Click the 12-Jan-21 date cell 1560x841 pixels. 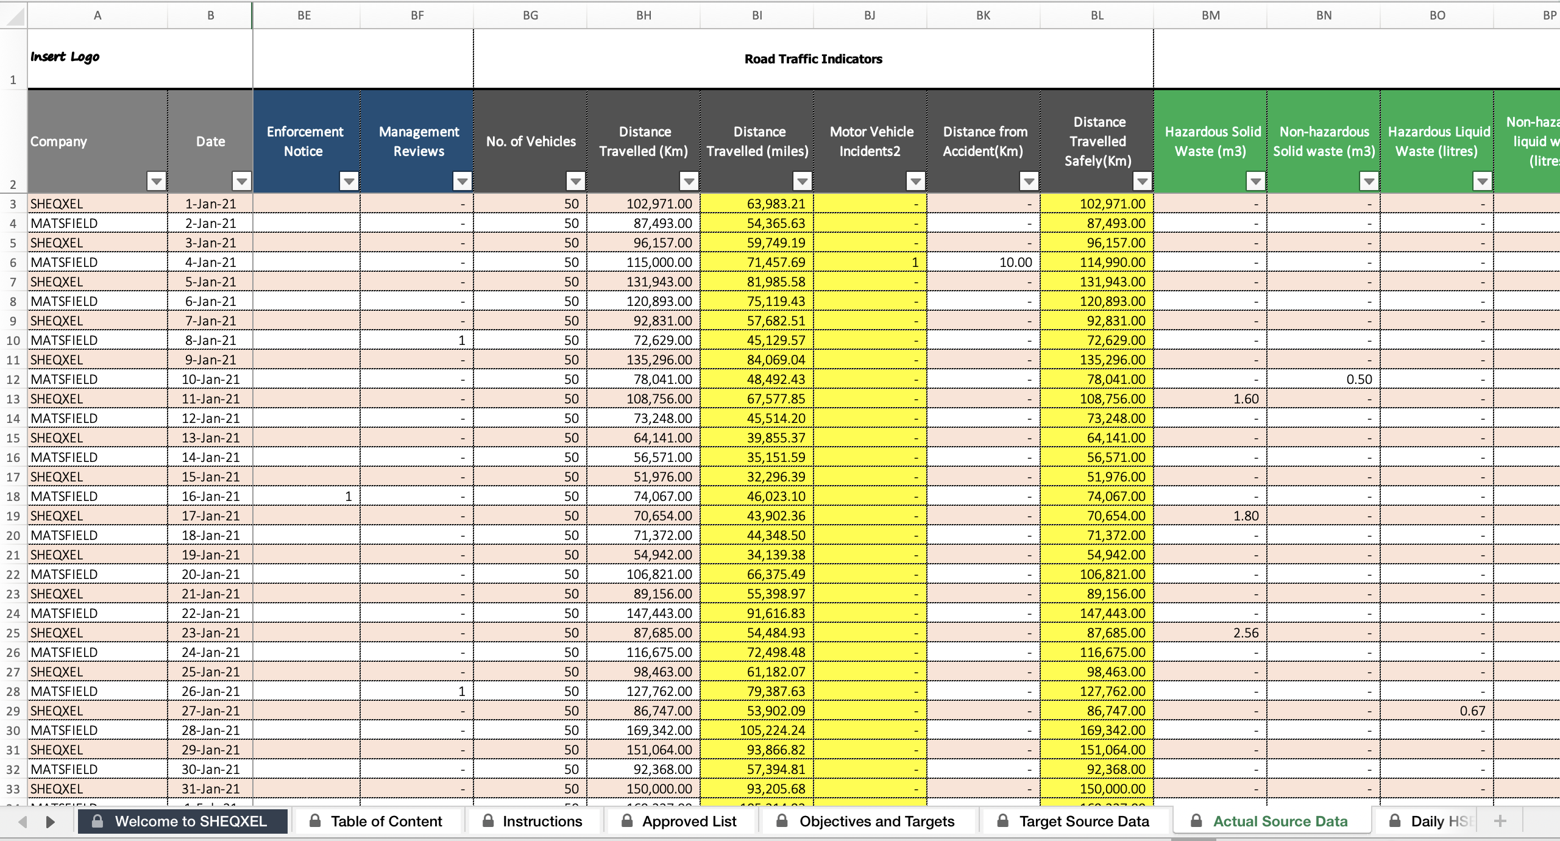click(x=210, y=418)
